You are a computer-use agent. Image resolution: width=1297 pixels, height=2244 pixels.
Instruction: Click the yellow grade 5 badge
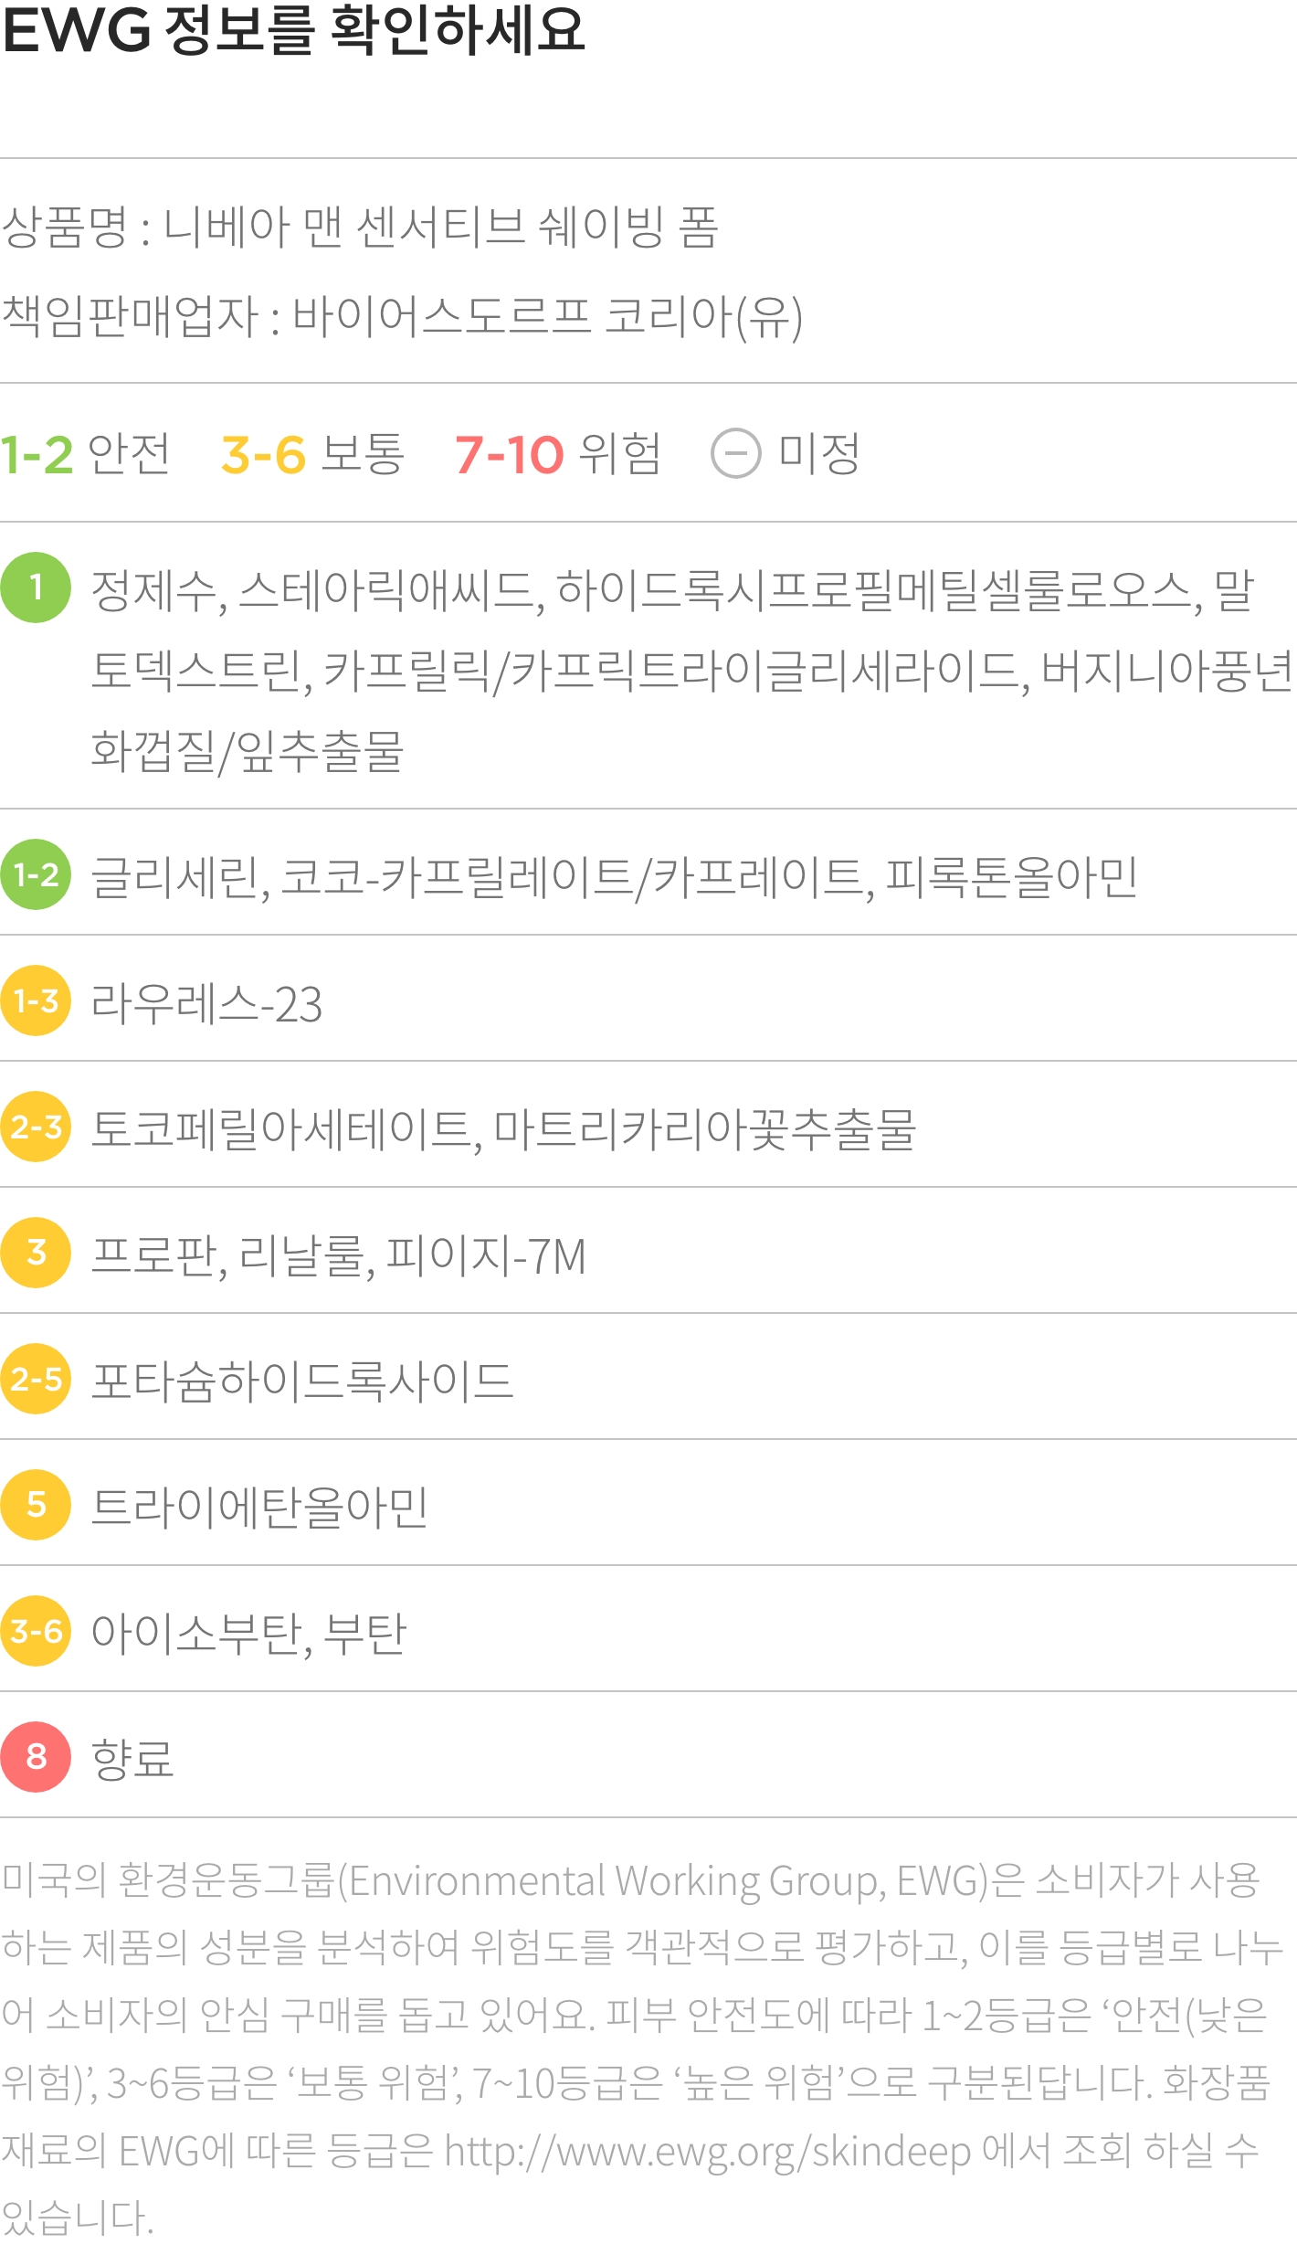(x=36, y=1505)
